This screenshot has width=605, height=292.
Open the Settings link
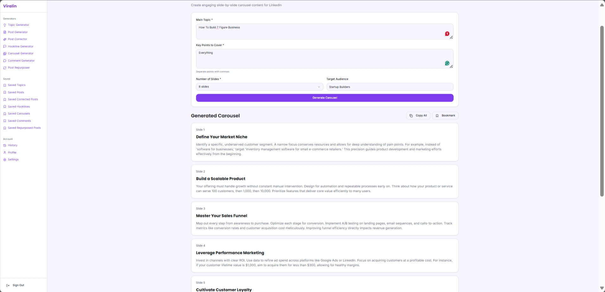pos(13,160)
